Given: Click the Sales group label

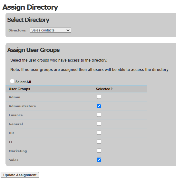Looking at the screenshot, I should (x=14, y=160).
